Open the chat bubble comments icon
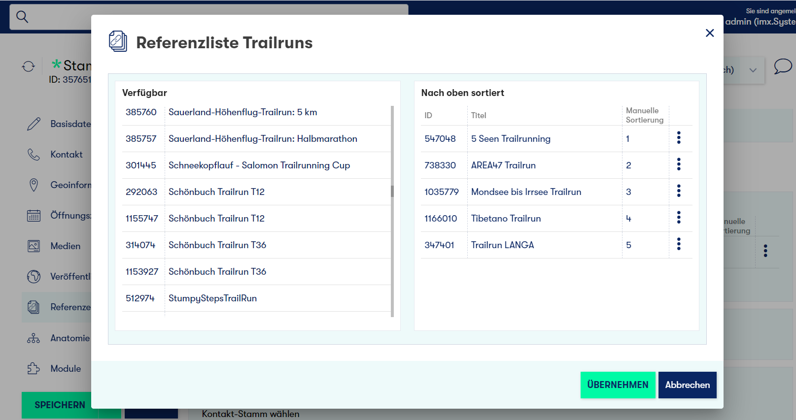Screen dimensions: 796x420 (782, 66)
